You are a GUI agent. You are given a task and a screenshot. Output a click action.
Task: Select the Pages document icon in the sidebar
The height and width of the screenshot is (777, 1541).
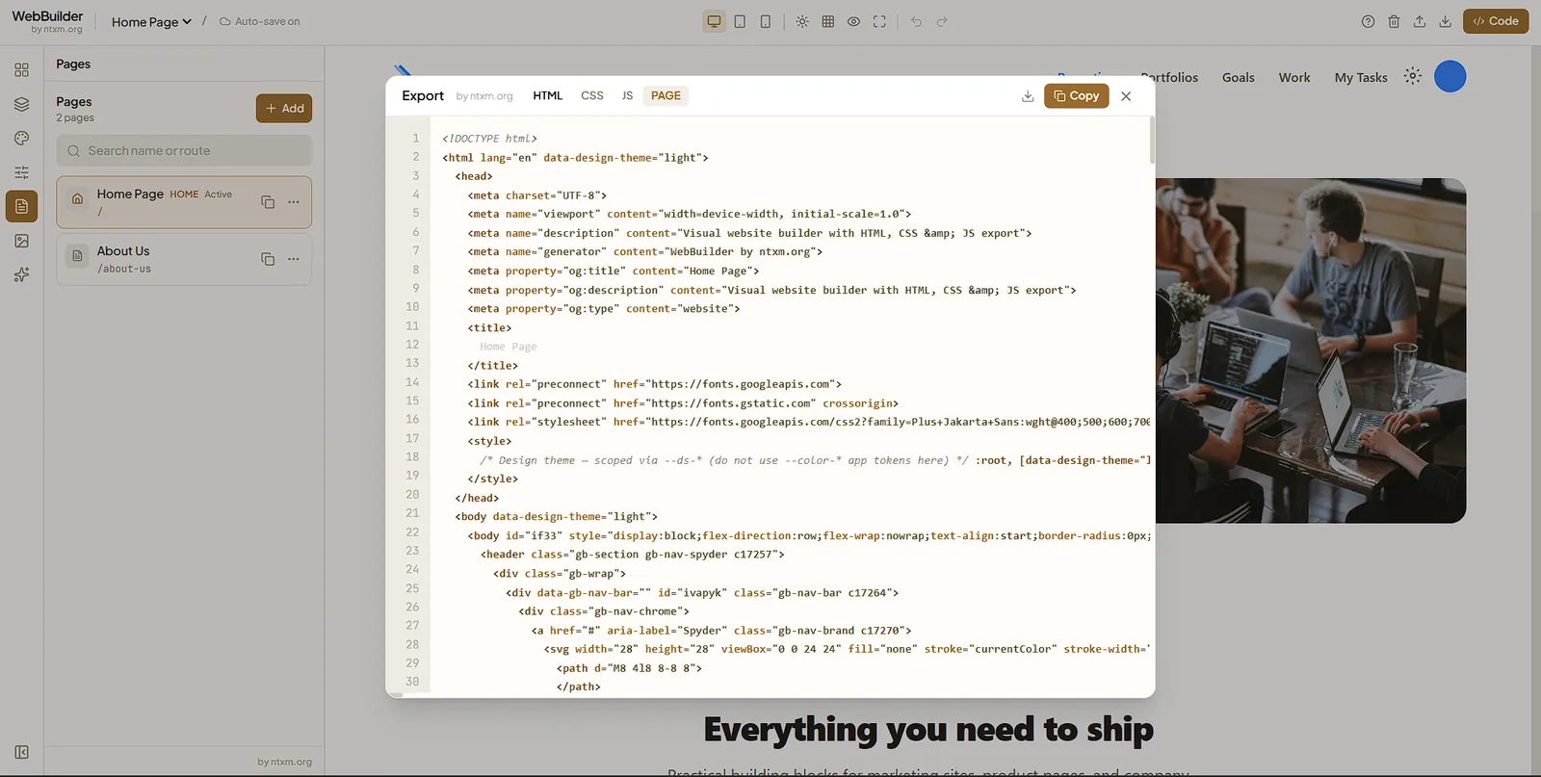pyautogui.click(x=21, y=206)
